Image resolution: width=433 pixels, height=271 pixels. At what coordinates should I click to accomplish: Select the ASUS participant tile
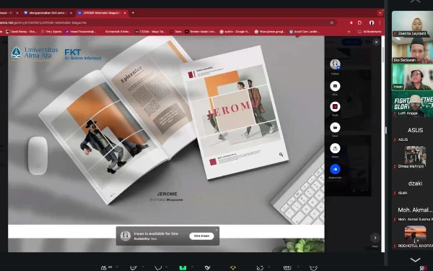tap(412, 131)
